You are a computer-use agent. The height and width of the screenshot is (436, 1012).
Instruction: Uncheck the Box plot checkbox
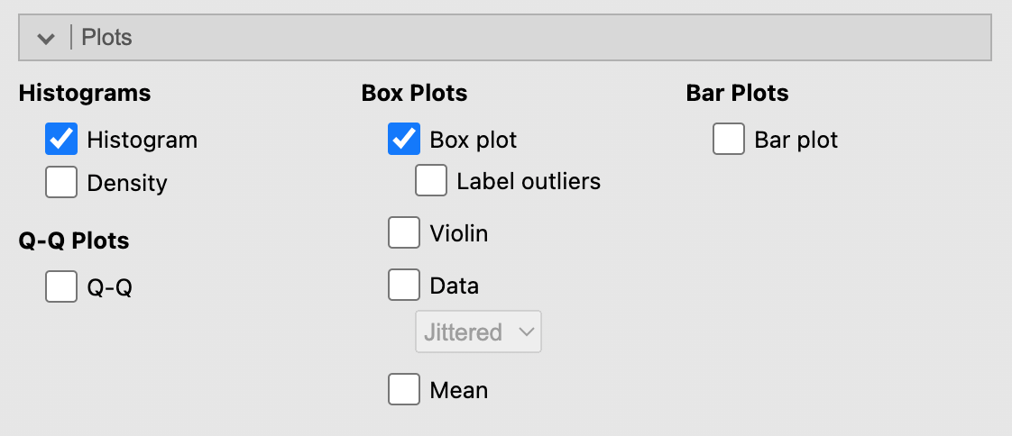pyautogui.click(x=404, y=141)
